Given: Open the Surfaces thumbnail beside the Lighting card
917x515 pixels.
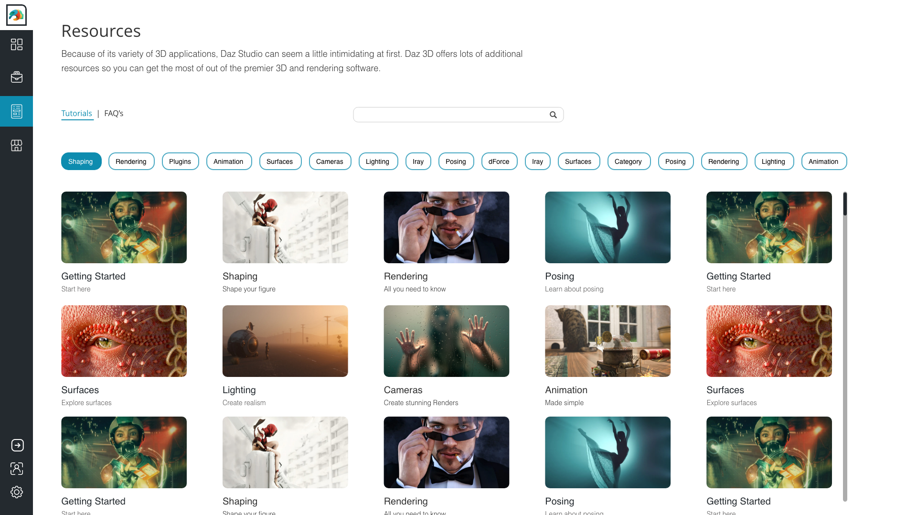Looking at the screenshot, I should [x=124, y=341].
